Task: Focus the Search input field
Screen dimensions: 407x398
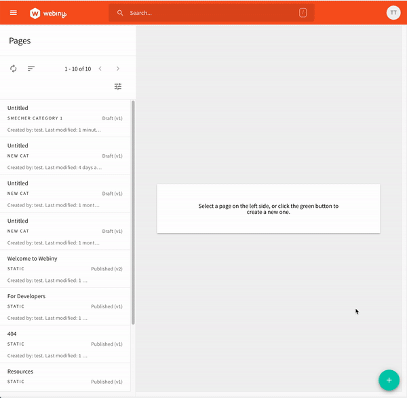Action: [212, 13]
